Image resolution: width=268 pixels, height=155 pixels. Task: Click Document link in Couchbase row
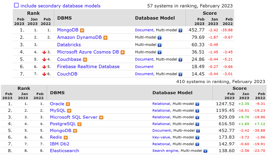144,59
